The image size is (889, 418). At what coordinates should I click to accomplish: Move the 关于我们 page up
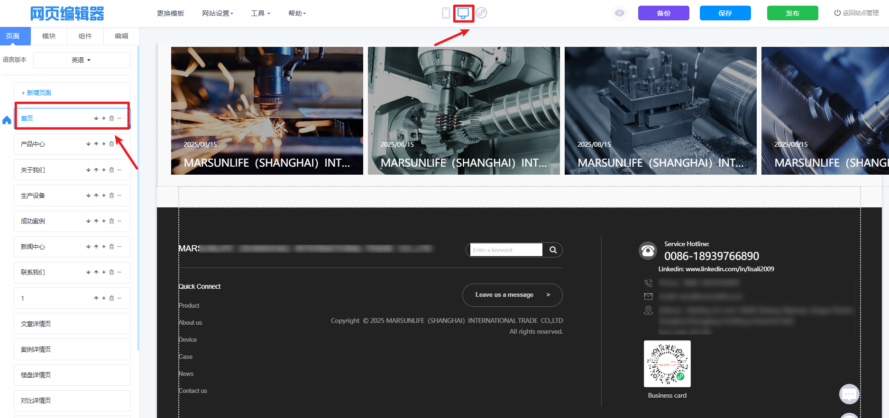click(96, 170)
